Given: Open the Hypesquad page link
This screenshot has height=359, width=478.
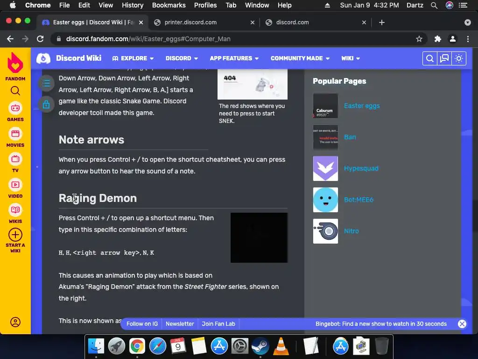Looking at the screenshot, I should pos(361,168).
